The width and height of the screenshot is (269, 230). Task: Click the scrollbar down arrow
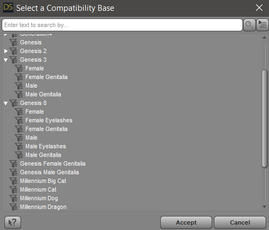(264, 207)
